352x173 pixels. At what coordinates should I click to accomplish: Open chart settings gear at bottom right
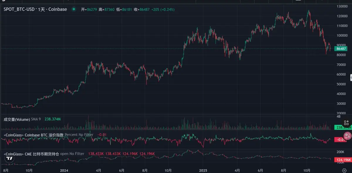coord(344,170)
